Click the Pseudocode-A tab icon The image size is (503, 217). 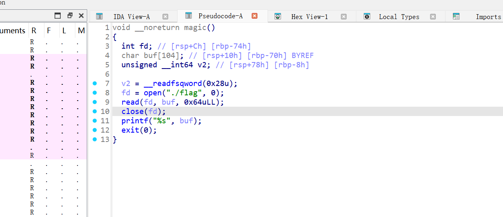coord(188,16)
